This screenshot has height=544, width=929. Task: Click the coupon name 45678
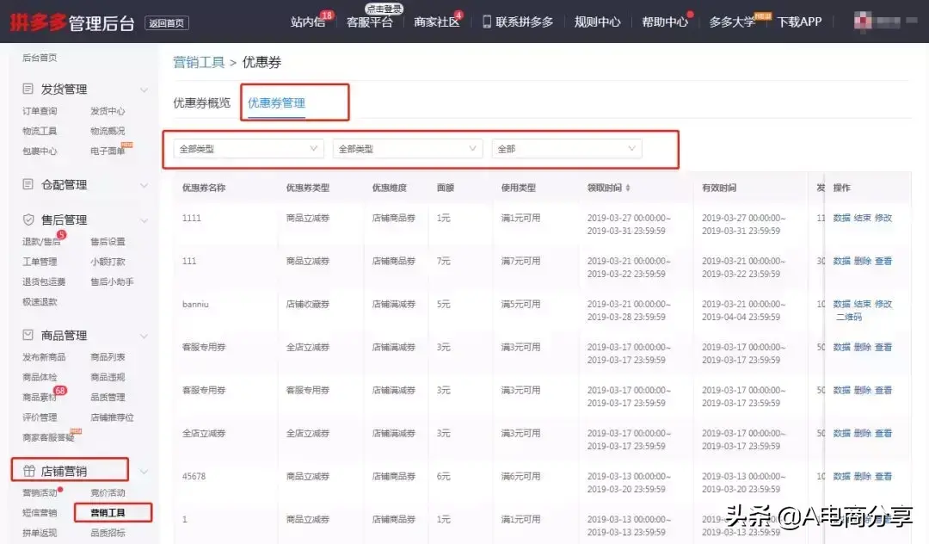coord(194,477)
